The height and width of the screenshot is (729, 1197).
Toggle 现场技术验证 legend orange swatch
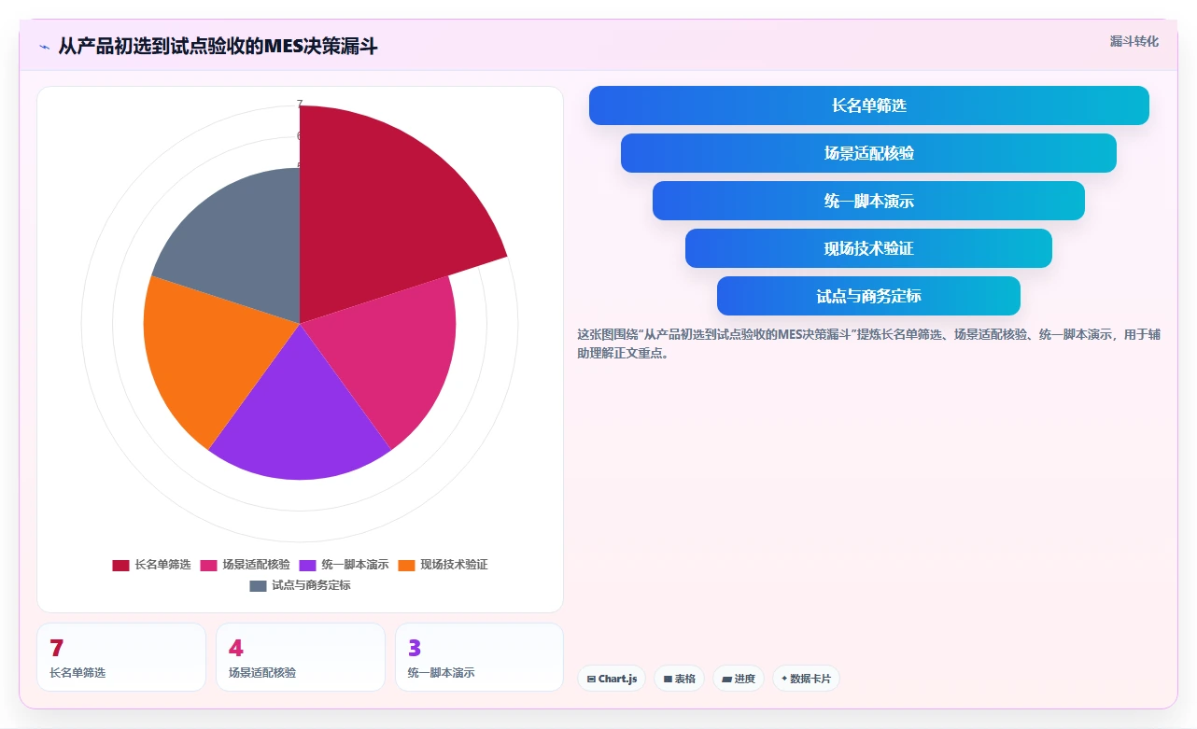[406, 565]
